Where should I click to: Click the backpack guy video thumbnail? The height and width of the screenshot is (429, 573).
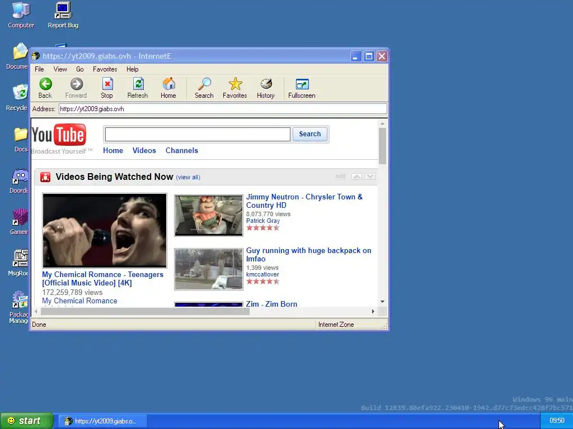[x=209, y=269]
